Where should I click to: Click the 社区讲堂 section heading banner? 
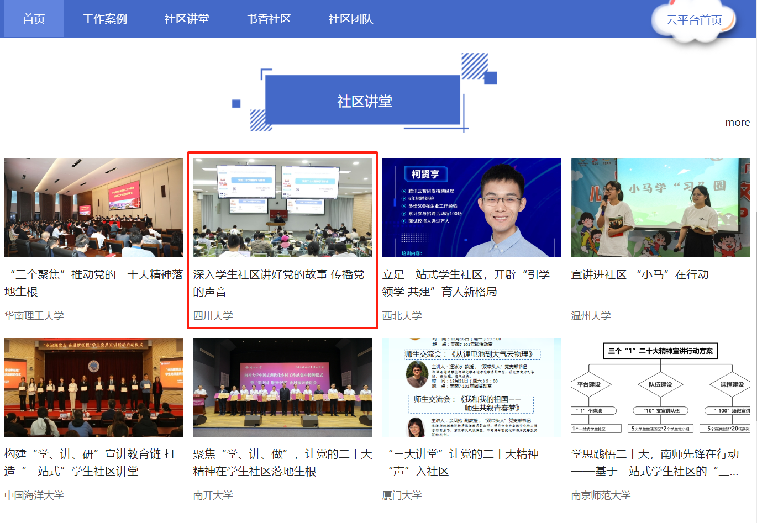pos(364,101)
